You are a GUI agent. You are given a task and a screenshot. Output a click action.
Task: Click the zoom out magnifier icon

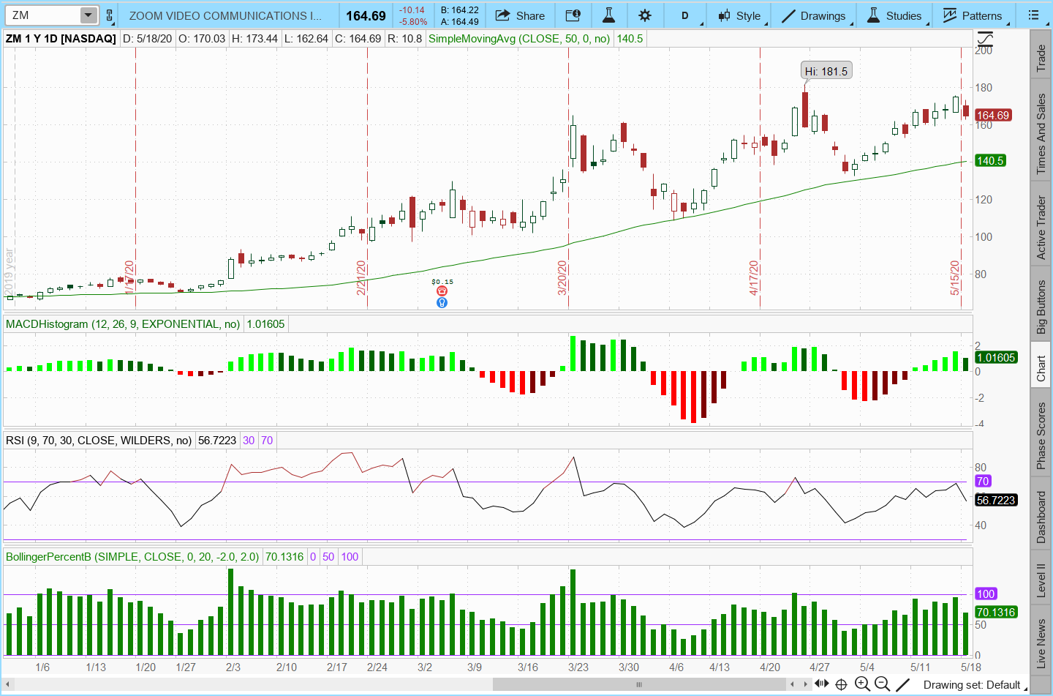coord(883,684)
